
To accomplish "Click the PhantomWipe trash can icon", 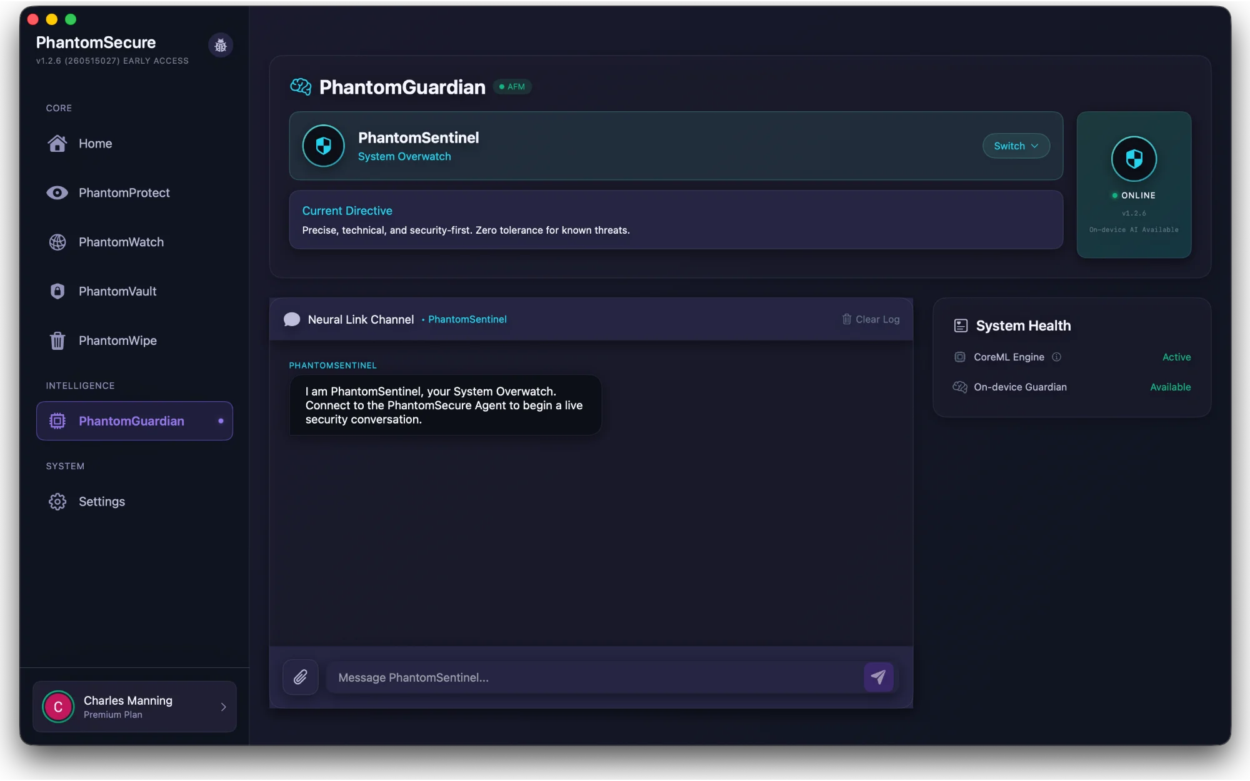I will (57, 341).
